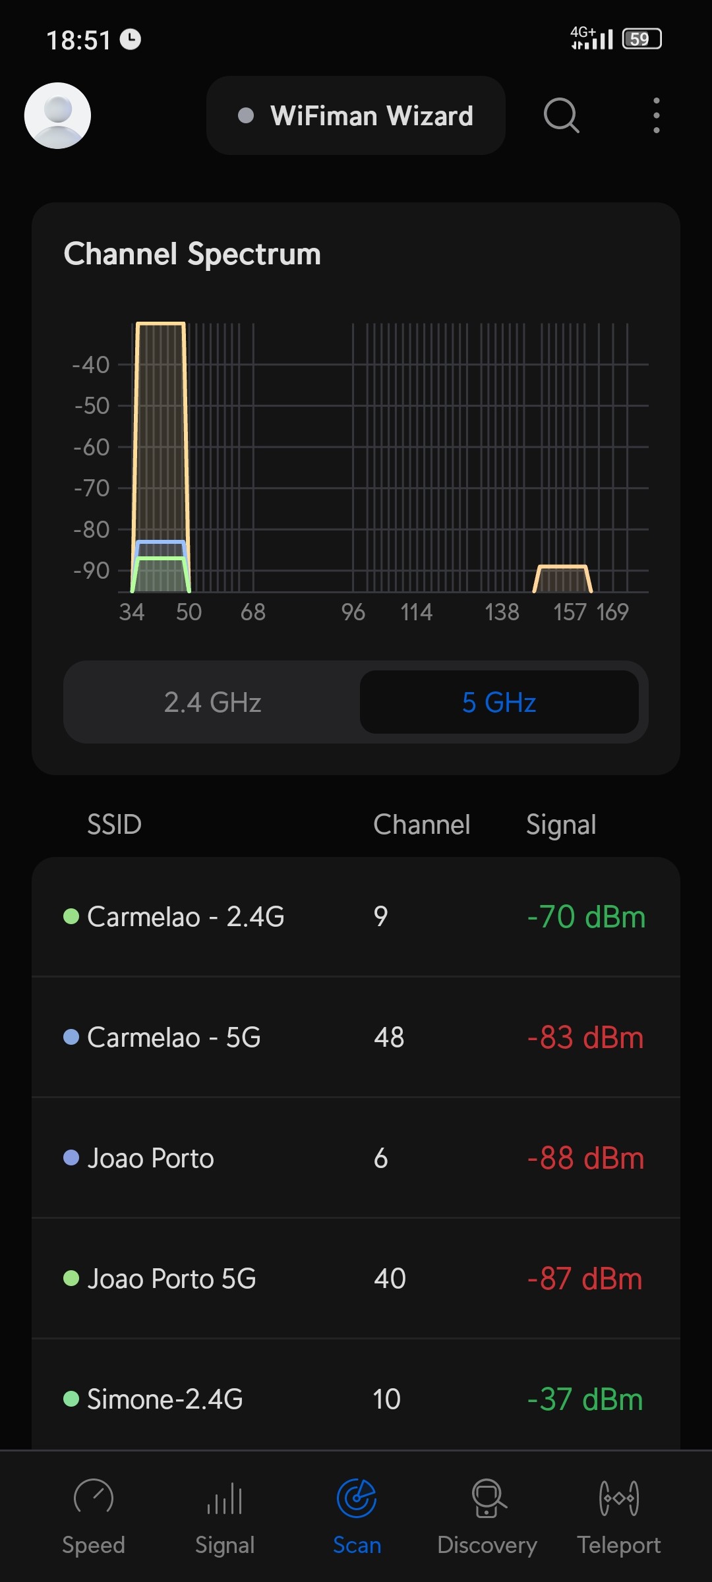
Task: Tap the Joao Porto network entry
Action: click(356, 1158)
